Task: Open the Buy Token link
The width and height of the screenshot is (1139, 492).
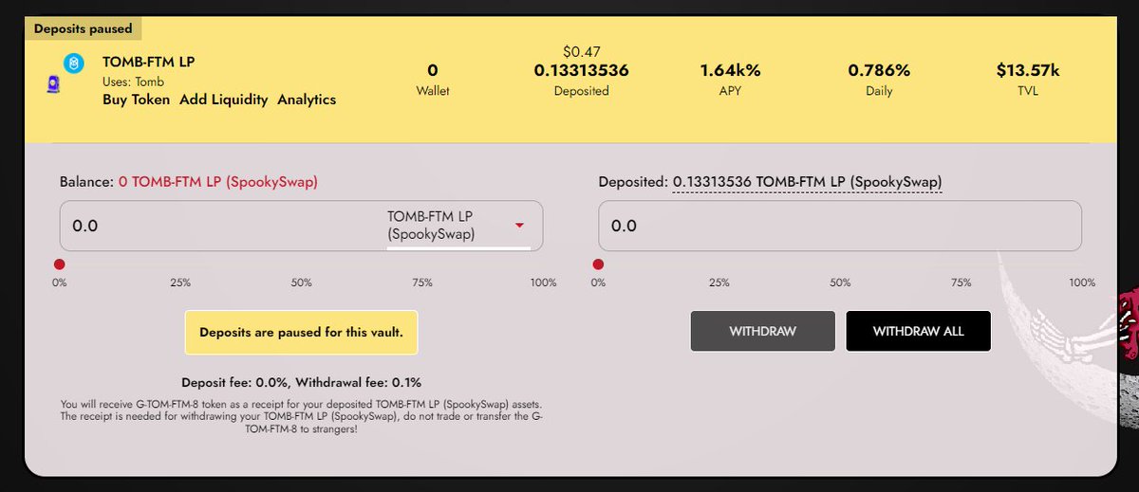Action: (137, 100)
